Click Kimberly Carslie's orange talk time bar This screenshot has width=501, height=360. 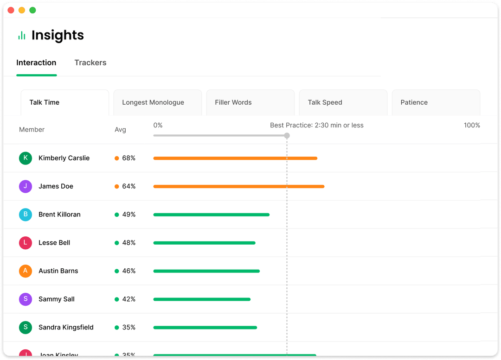click(x=235, y=158)
